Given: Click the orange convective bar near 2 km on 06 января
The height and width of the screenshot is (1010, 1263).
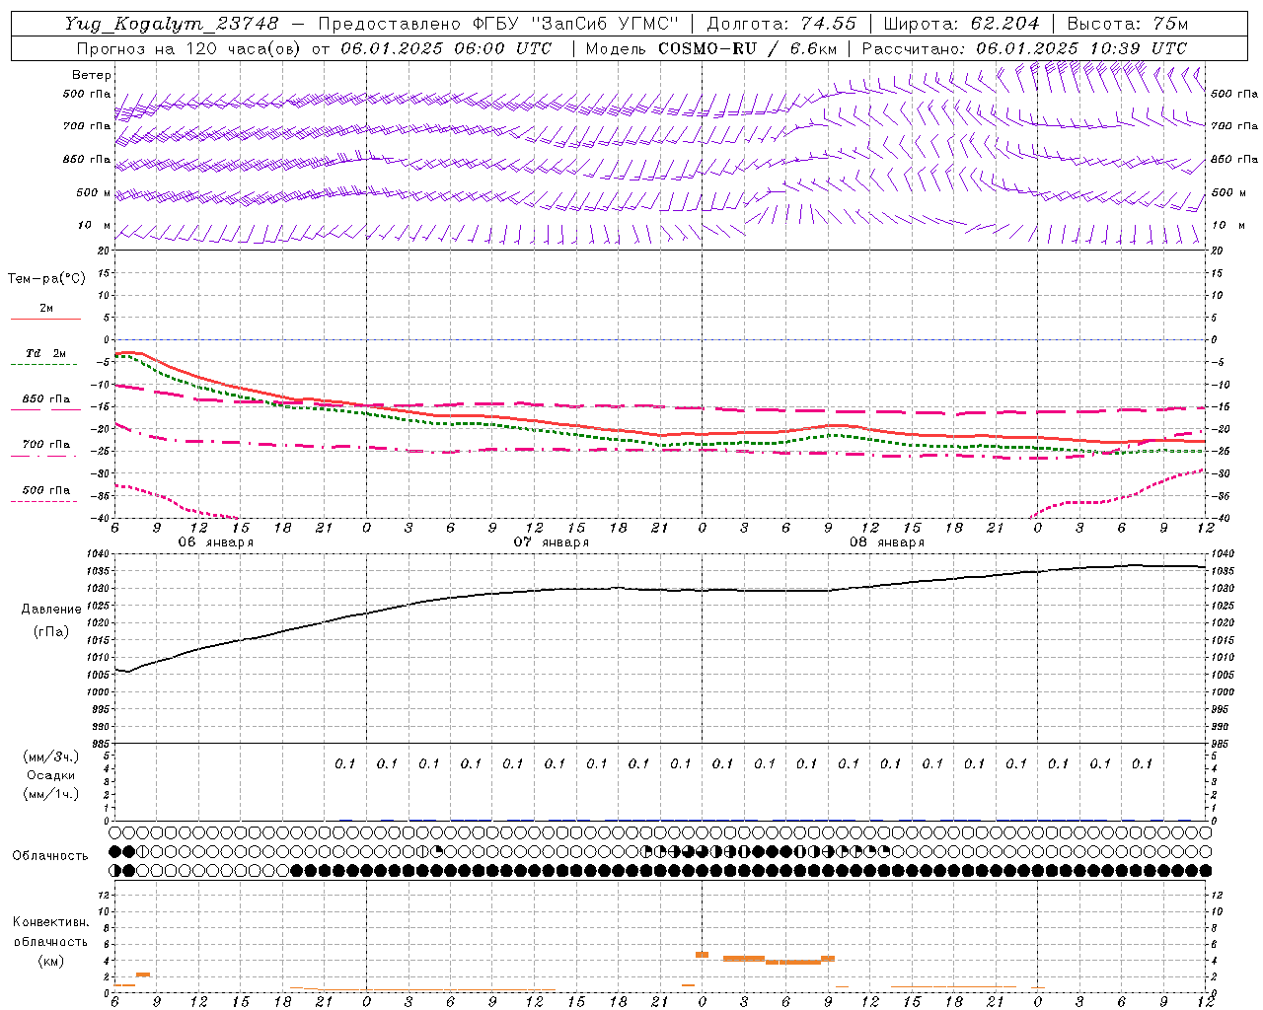Looking at the screenshot, I should point(143,974).
